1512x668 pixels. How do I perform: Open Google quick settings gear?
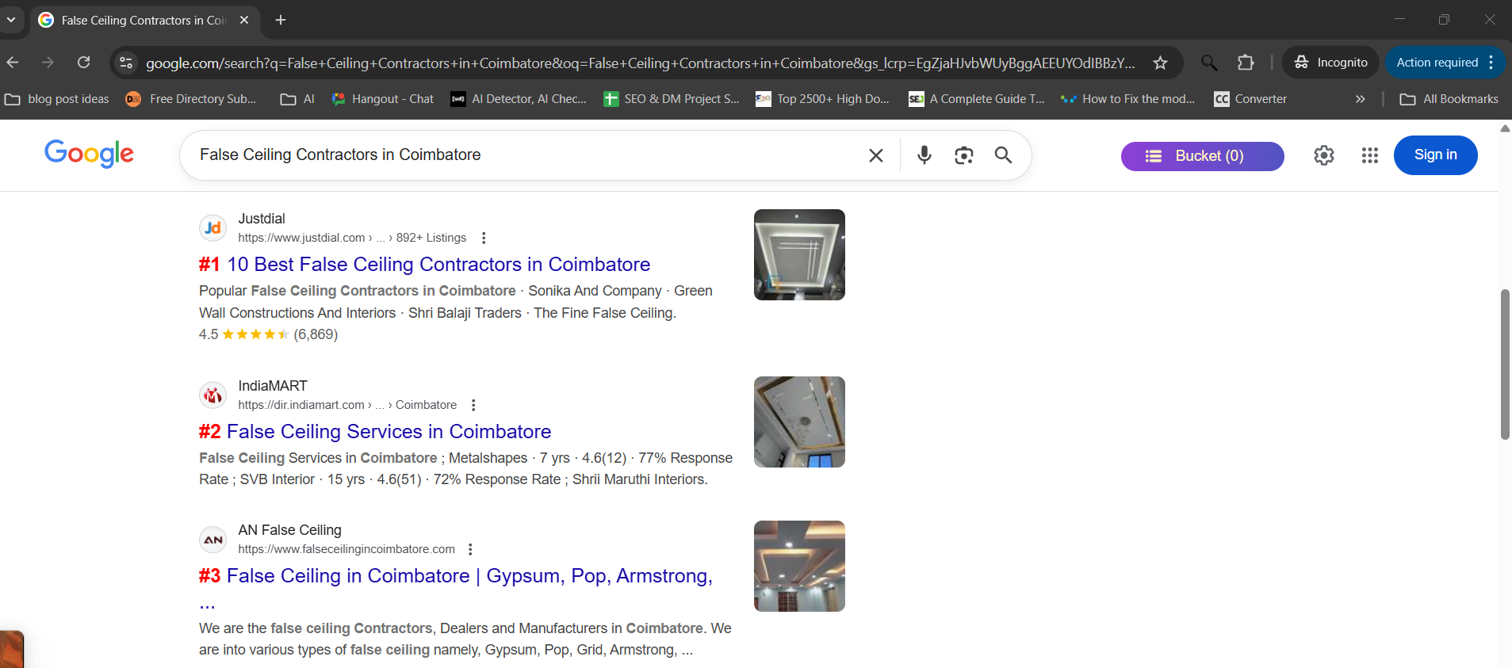pyautogui.click(x=1323, y=155)
